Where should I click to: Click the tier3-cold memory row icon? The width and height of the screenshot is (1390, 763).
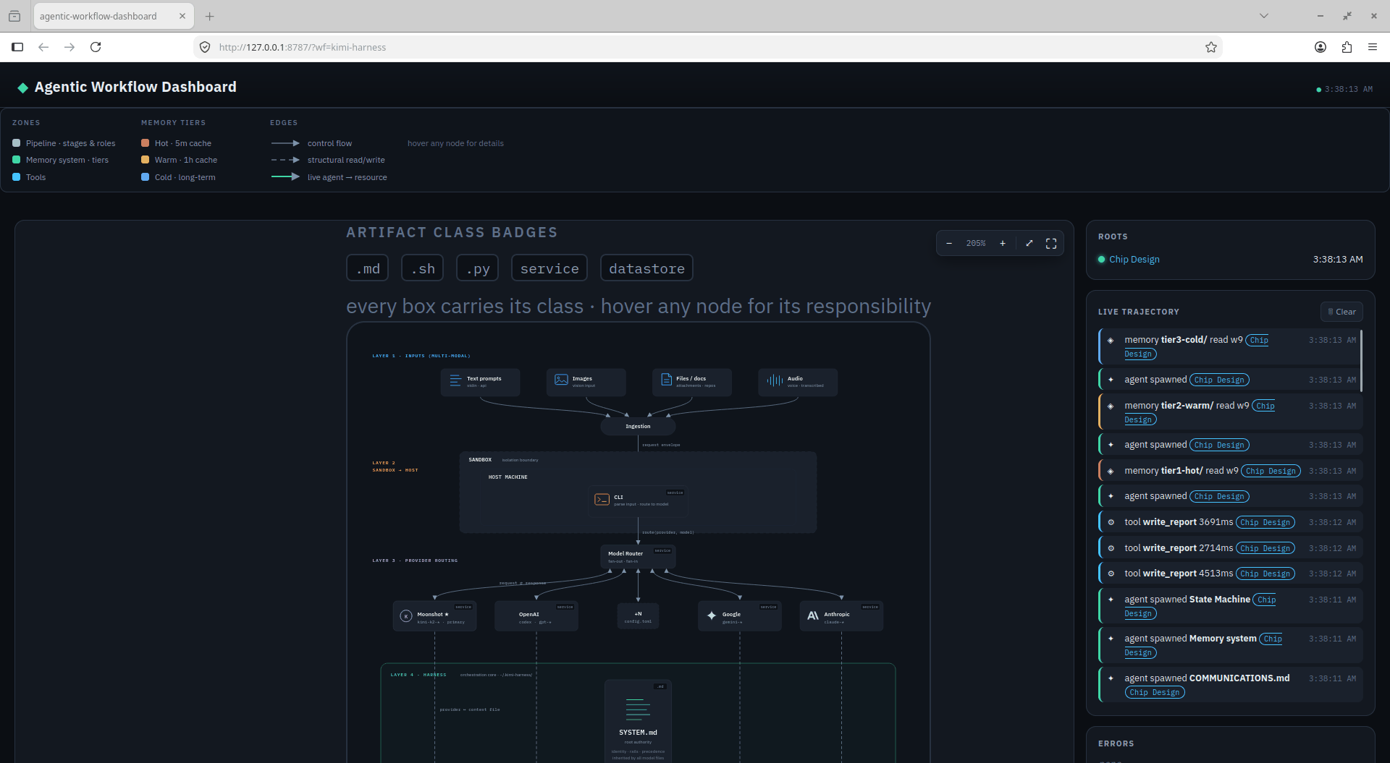pyautogui.click(x=1111, y=341)
